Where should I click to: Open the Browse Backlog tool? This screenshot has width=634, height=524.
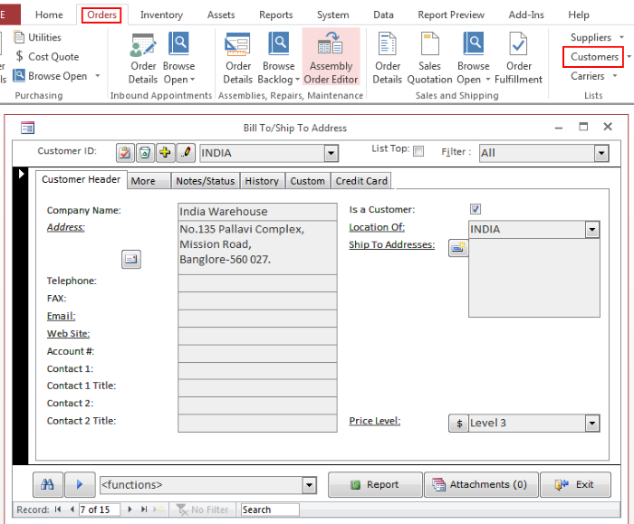pos(278,58)
